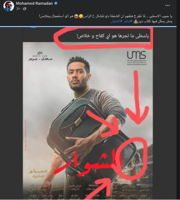180x200 pixels.
Task: Click the blue verified badge
Action: pos(56,4)
